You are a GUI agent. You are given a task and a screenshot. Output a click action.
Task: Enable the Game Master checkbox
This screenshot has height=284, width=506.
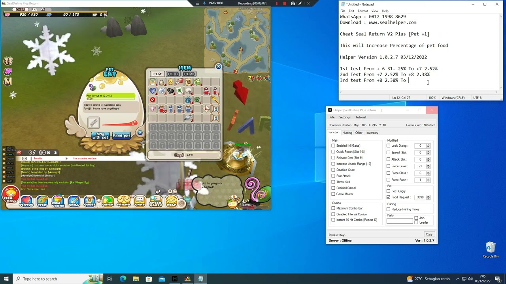click(333, 194)
